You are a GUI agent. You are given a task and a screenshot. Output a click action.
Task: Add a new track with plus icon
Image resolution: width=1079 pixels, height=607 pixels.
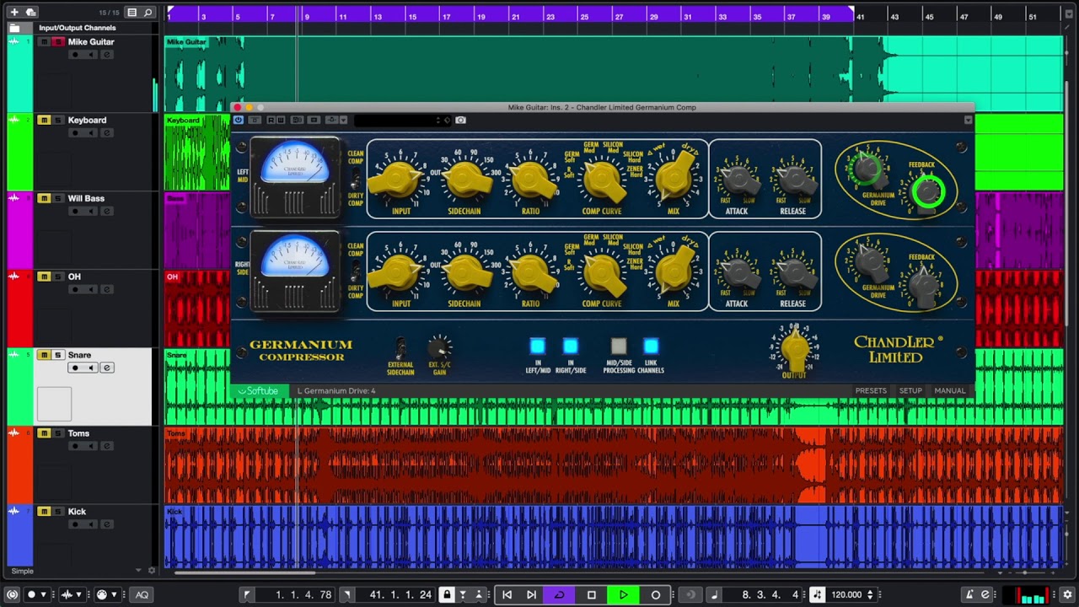14,13
